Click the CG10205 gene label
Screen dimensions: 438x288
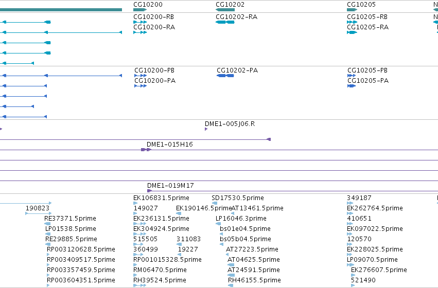click(x=361, y=5)
